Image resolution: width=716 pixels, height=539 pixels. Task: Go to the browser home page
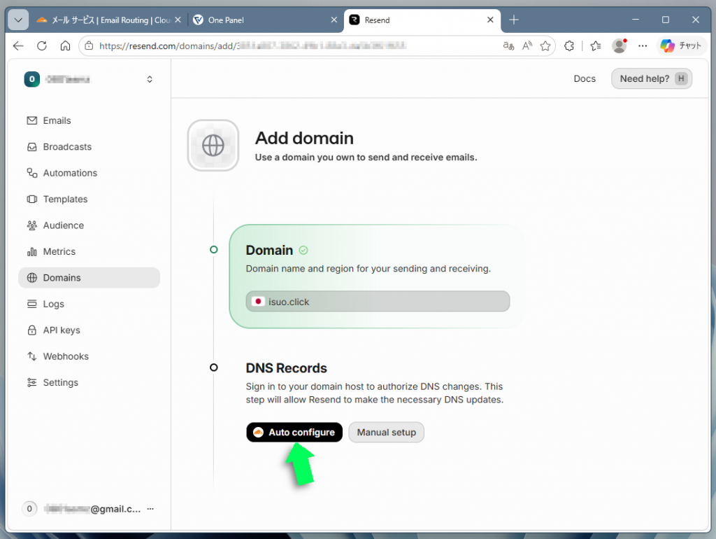65,45
